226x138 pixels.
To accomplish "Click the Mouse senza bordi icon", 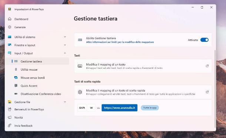I will 16,78.
